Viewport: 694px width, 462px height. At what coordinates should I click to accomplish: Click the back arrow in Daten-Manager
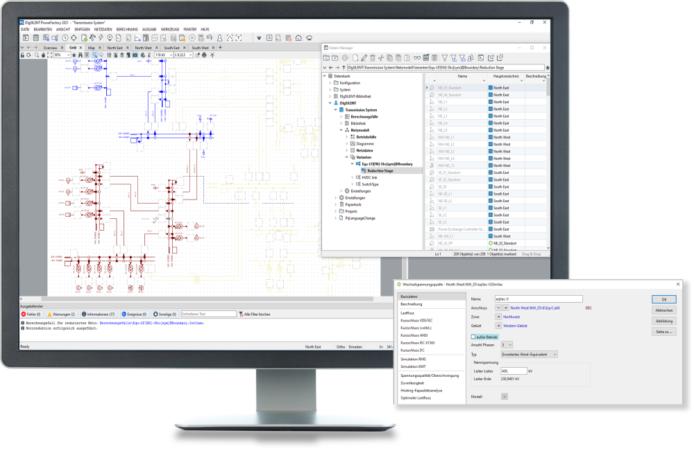pos(331,68)
